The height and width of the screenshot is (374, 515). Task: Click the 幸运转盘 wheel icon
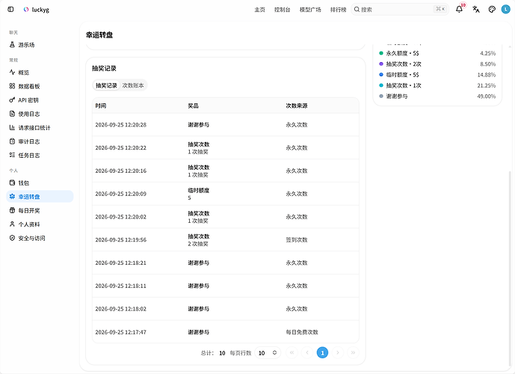(x=12, y=197)
